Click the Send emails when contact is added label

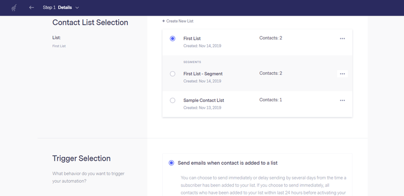228,163
